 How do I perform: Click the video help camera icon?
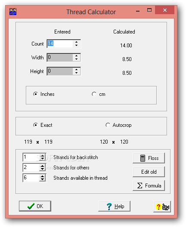click(x=162, y=207)
